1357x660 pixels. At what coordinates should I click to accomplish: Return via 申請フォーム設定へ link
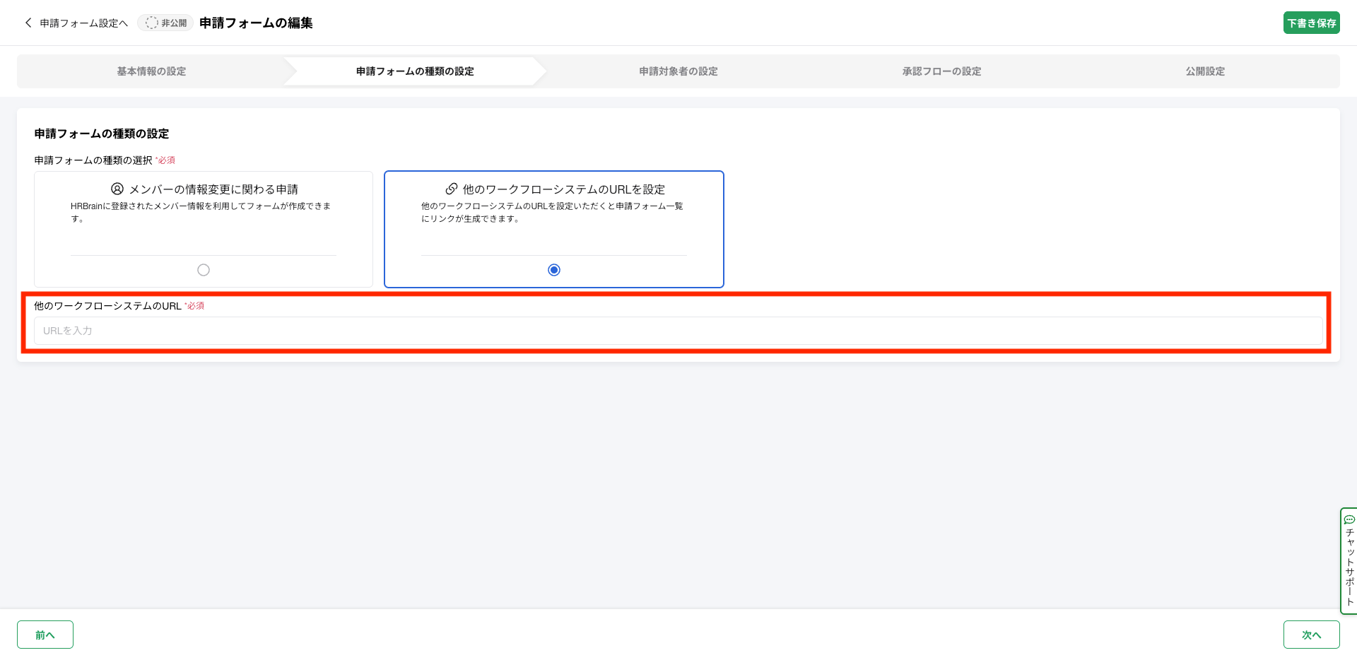click(x=83, y=23)
